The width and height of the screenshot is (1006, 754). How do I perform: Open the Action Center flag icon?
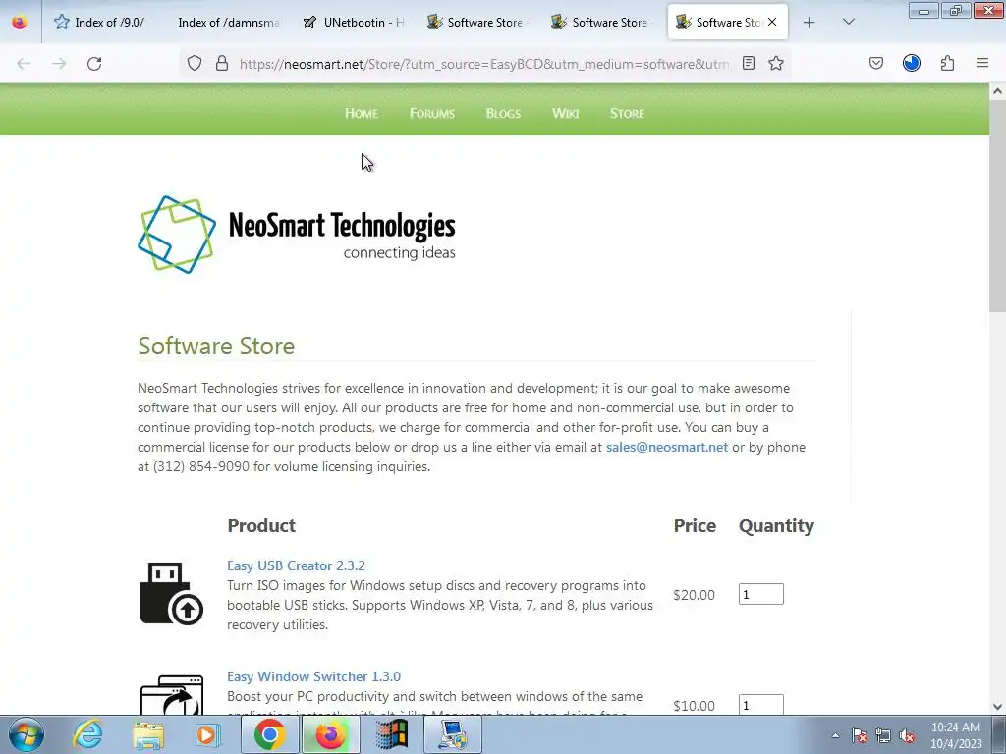pyautogui.click(x=860, y=735)
